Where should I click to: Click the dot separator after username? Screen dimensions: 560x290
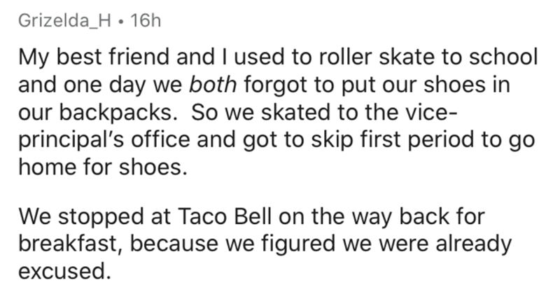121,22
